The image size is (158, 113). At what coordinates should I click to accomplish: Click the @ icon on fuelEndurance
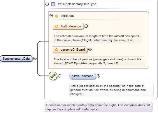click(x=57, y=26)
